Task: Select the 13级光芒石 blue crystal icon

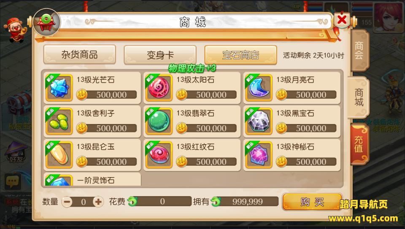Action: click(x=59, y=88)
